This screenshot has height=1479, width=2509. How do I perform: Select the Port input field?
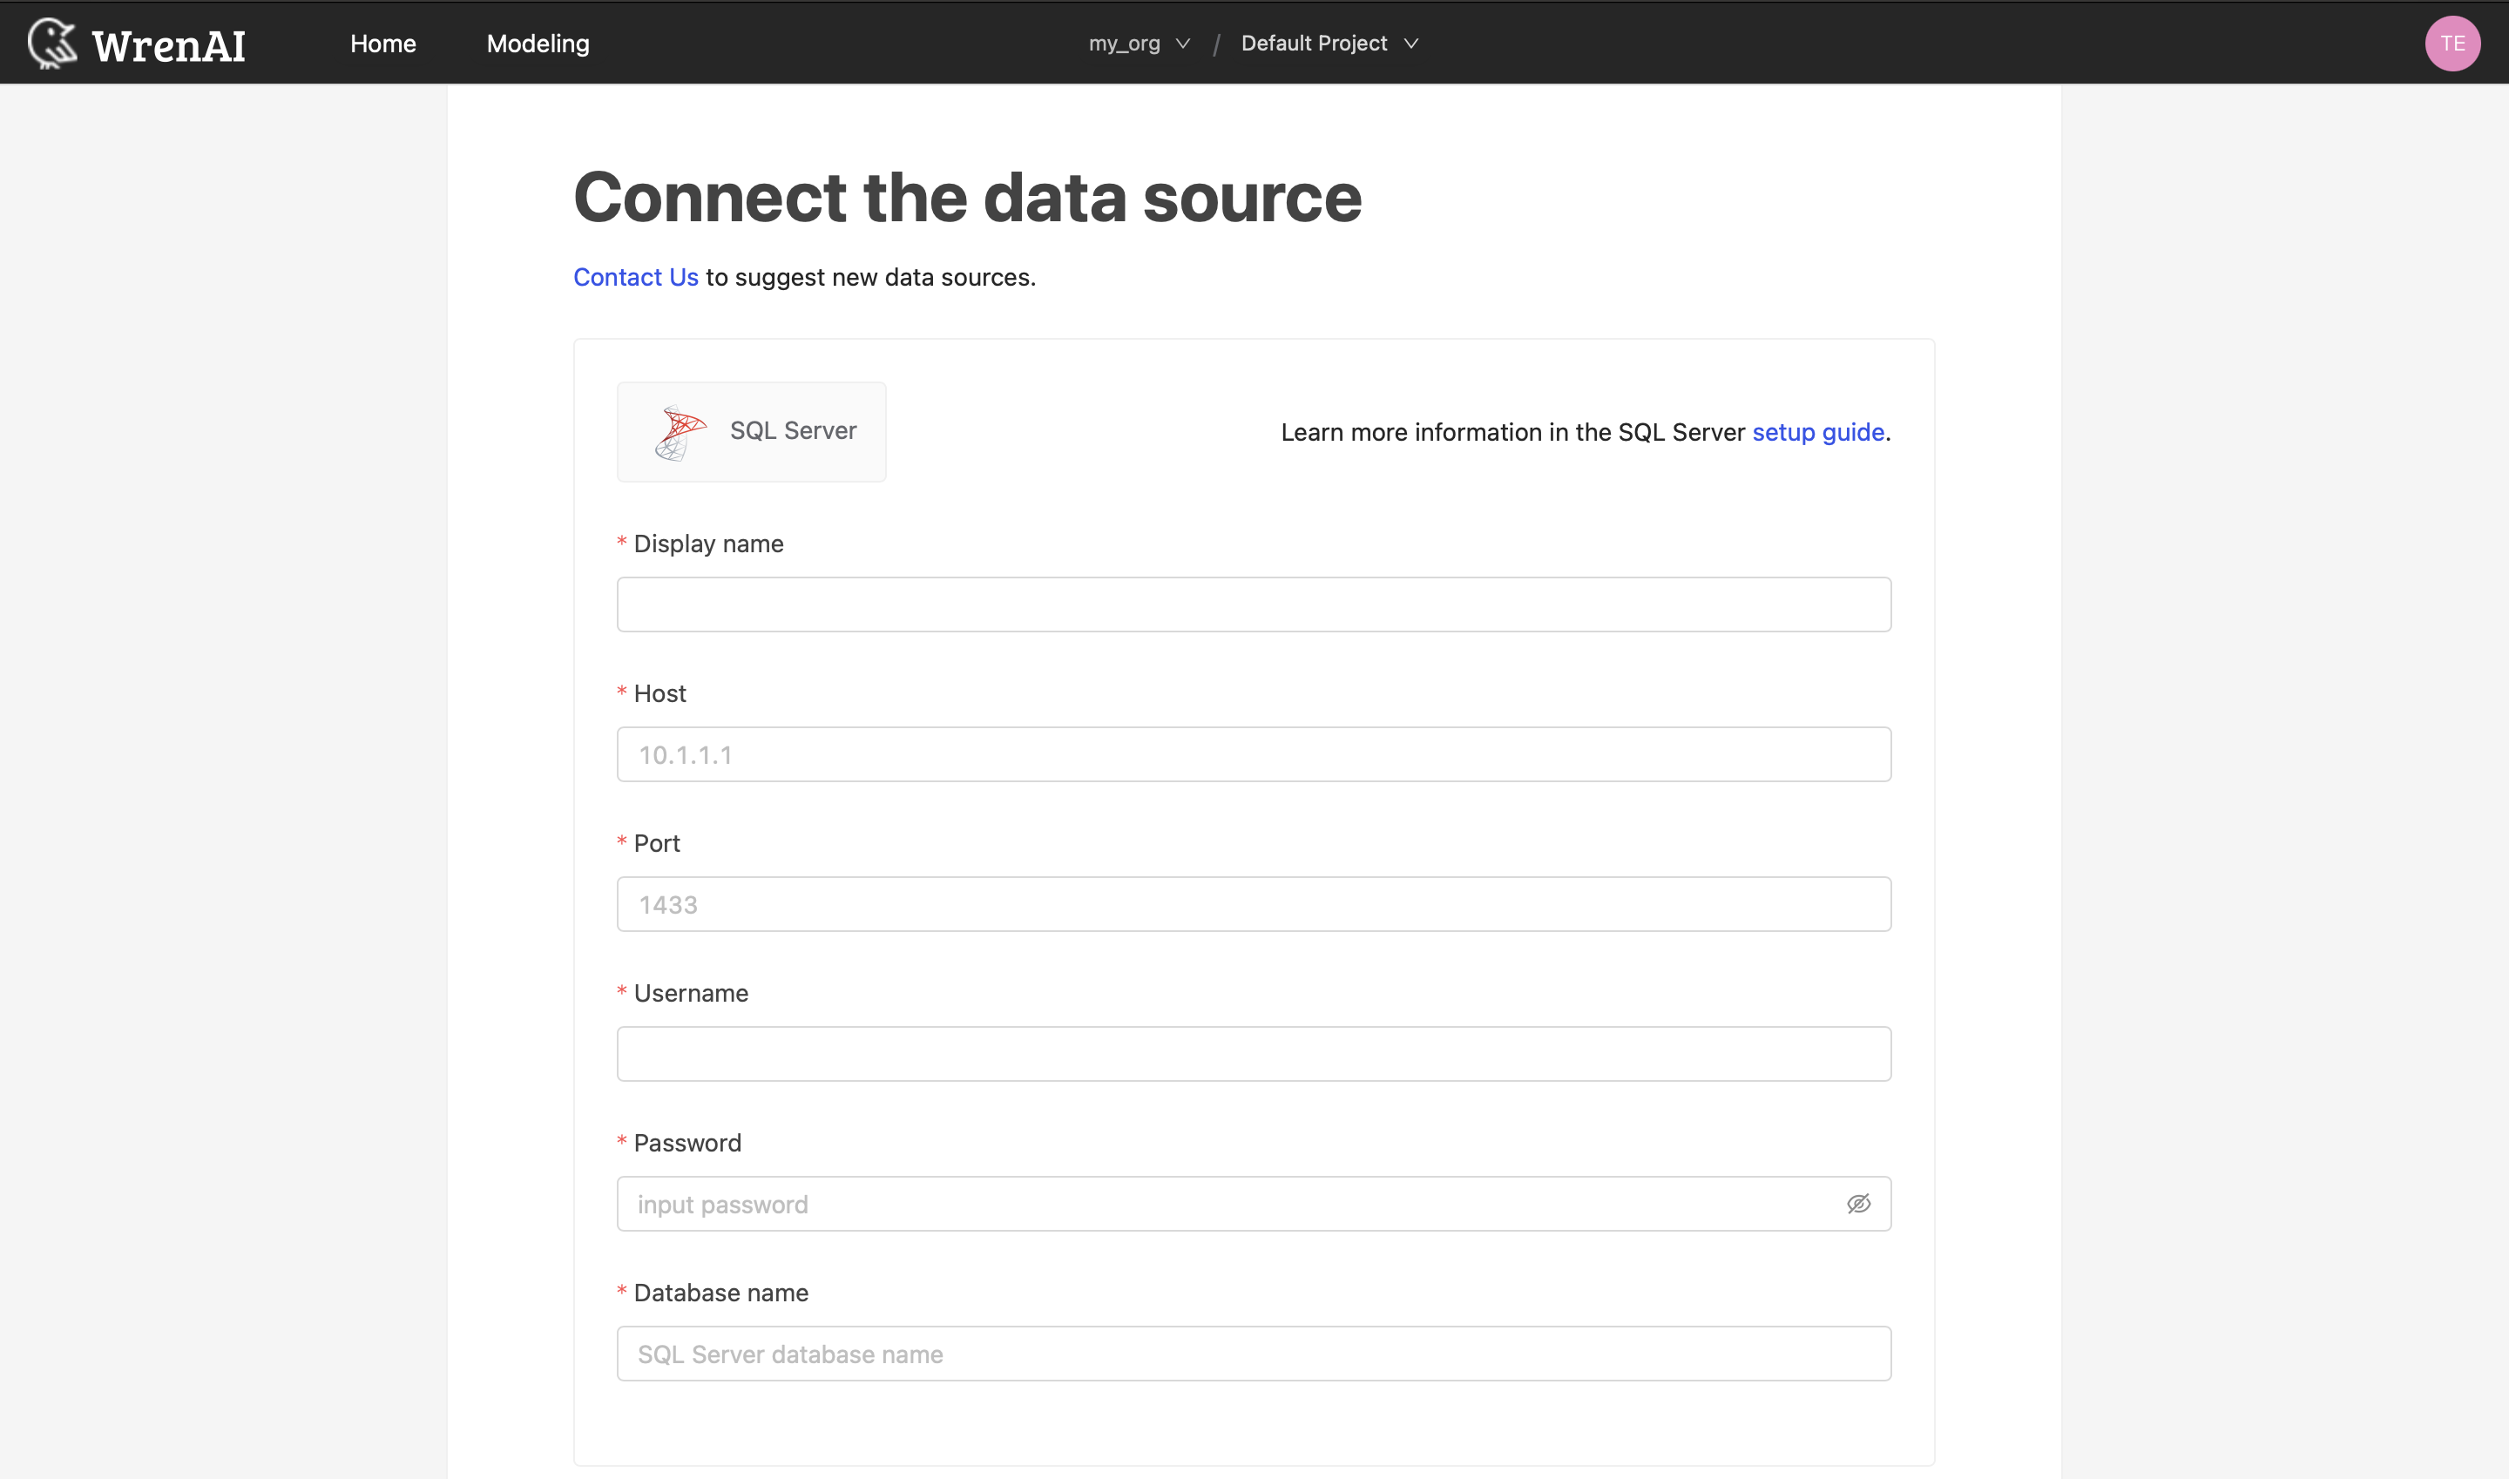(x=1254, y=904)
